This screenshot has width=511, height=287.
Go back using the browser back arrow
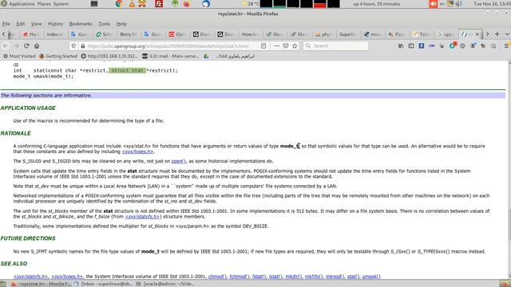[x=6, y=46]
